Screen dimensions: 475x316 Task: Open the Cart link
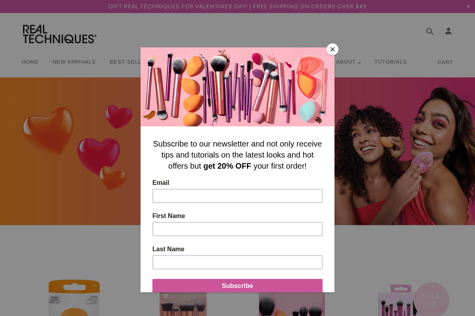coord(445,62)
